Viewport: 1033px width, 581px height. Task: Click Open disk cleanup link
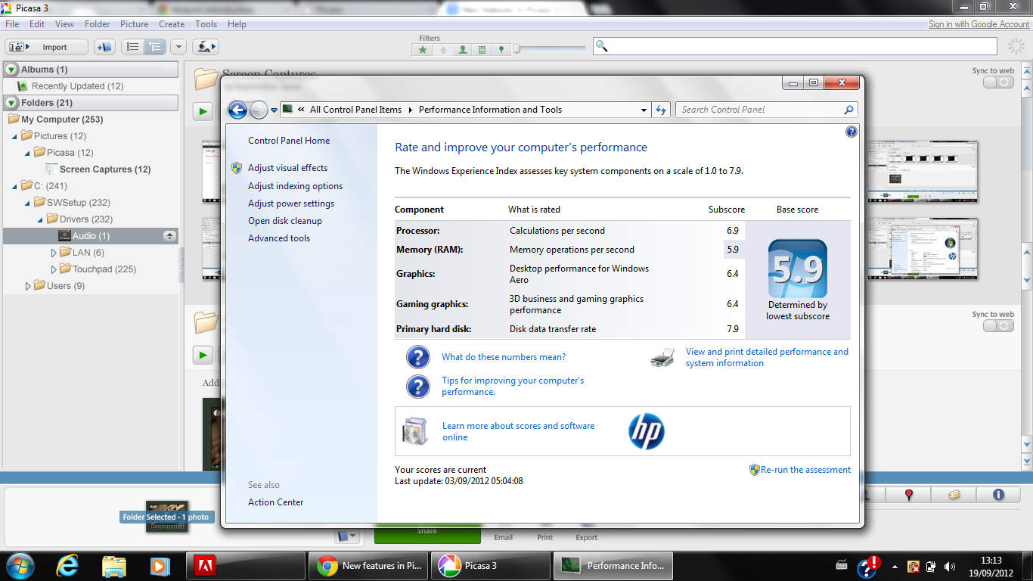pos(285,221)
